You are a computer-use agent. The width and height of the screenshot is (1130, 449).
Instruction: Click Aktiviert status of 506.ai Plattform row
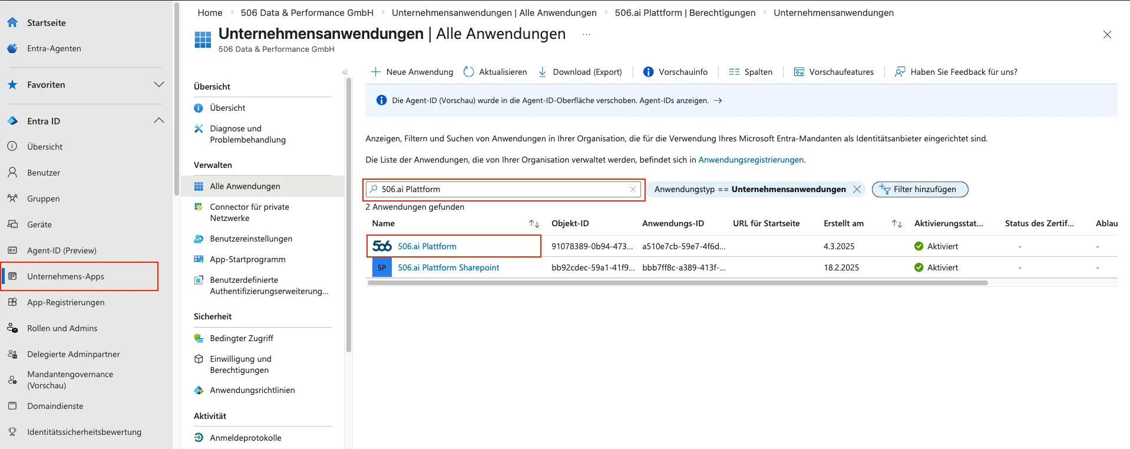pos(936,246)
